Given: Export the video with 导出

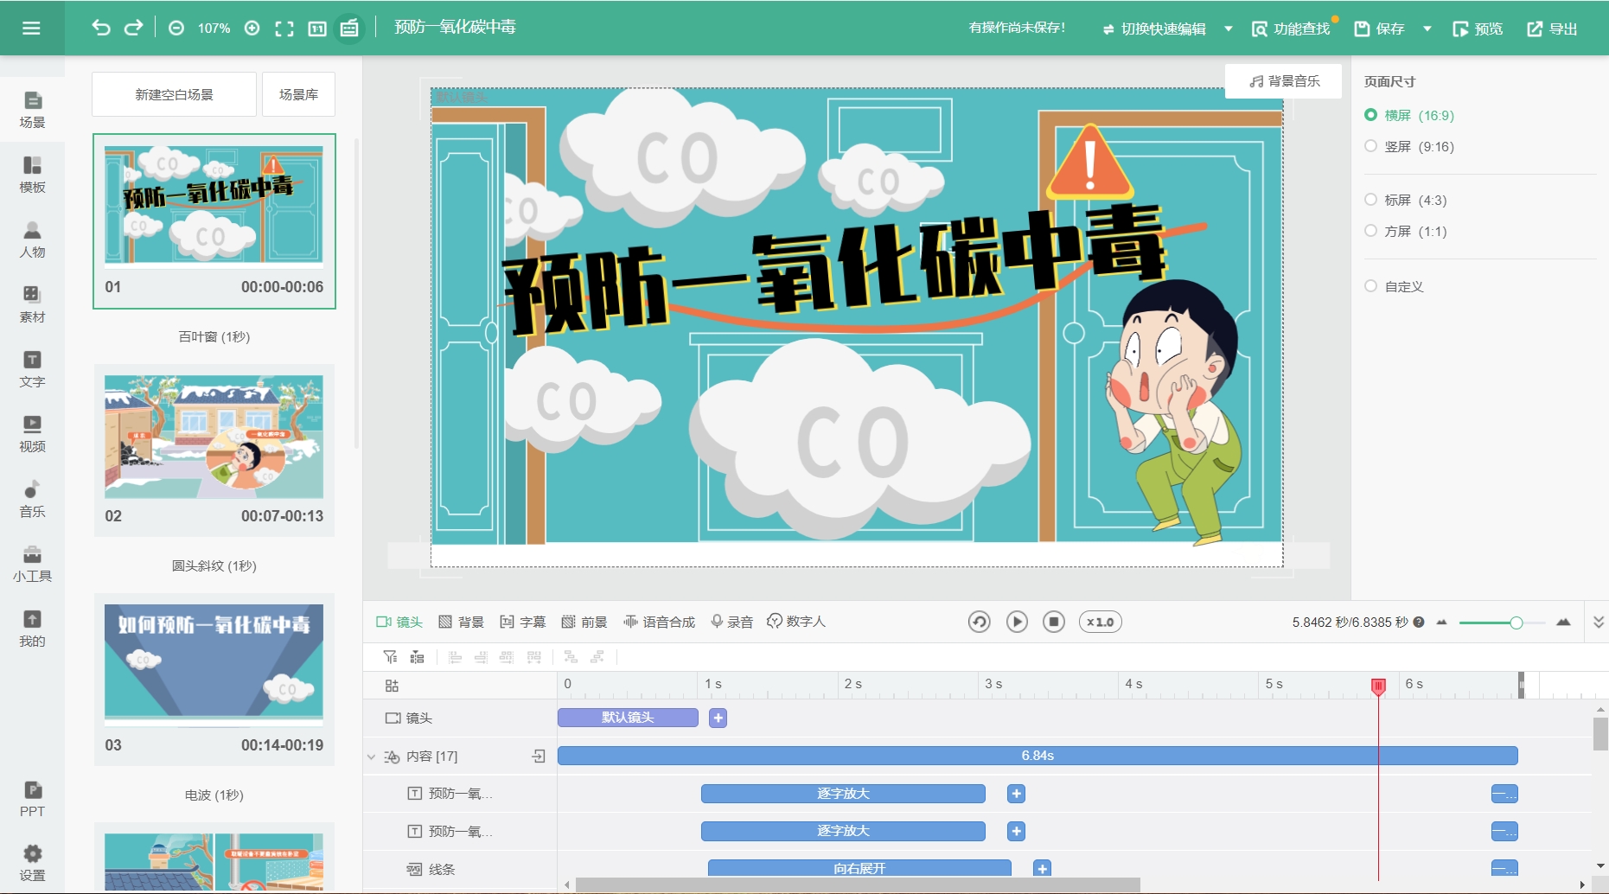Looking at the screenshot, I should pyautogui.click(x=1553, y=29).
